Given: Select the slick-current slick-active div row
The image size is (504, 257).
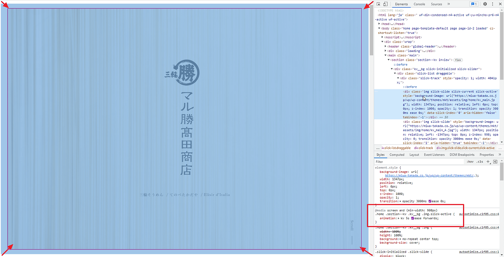Looking at the screenshot, I should (437, 104).
